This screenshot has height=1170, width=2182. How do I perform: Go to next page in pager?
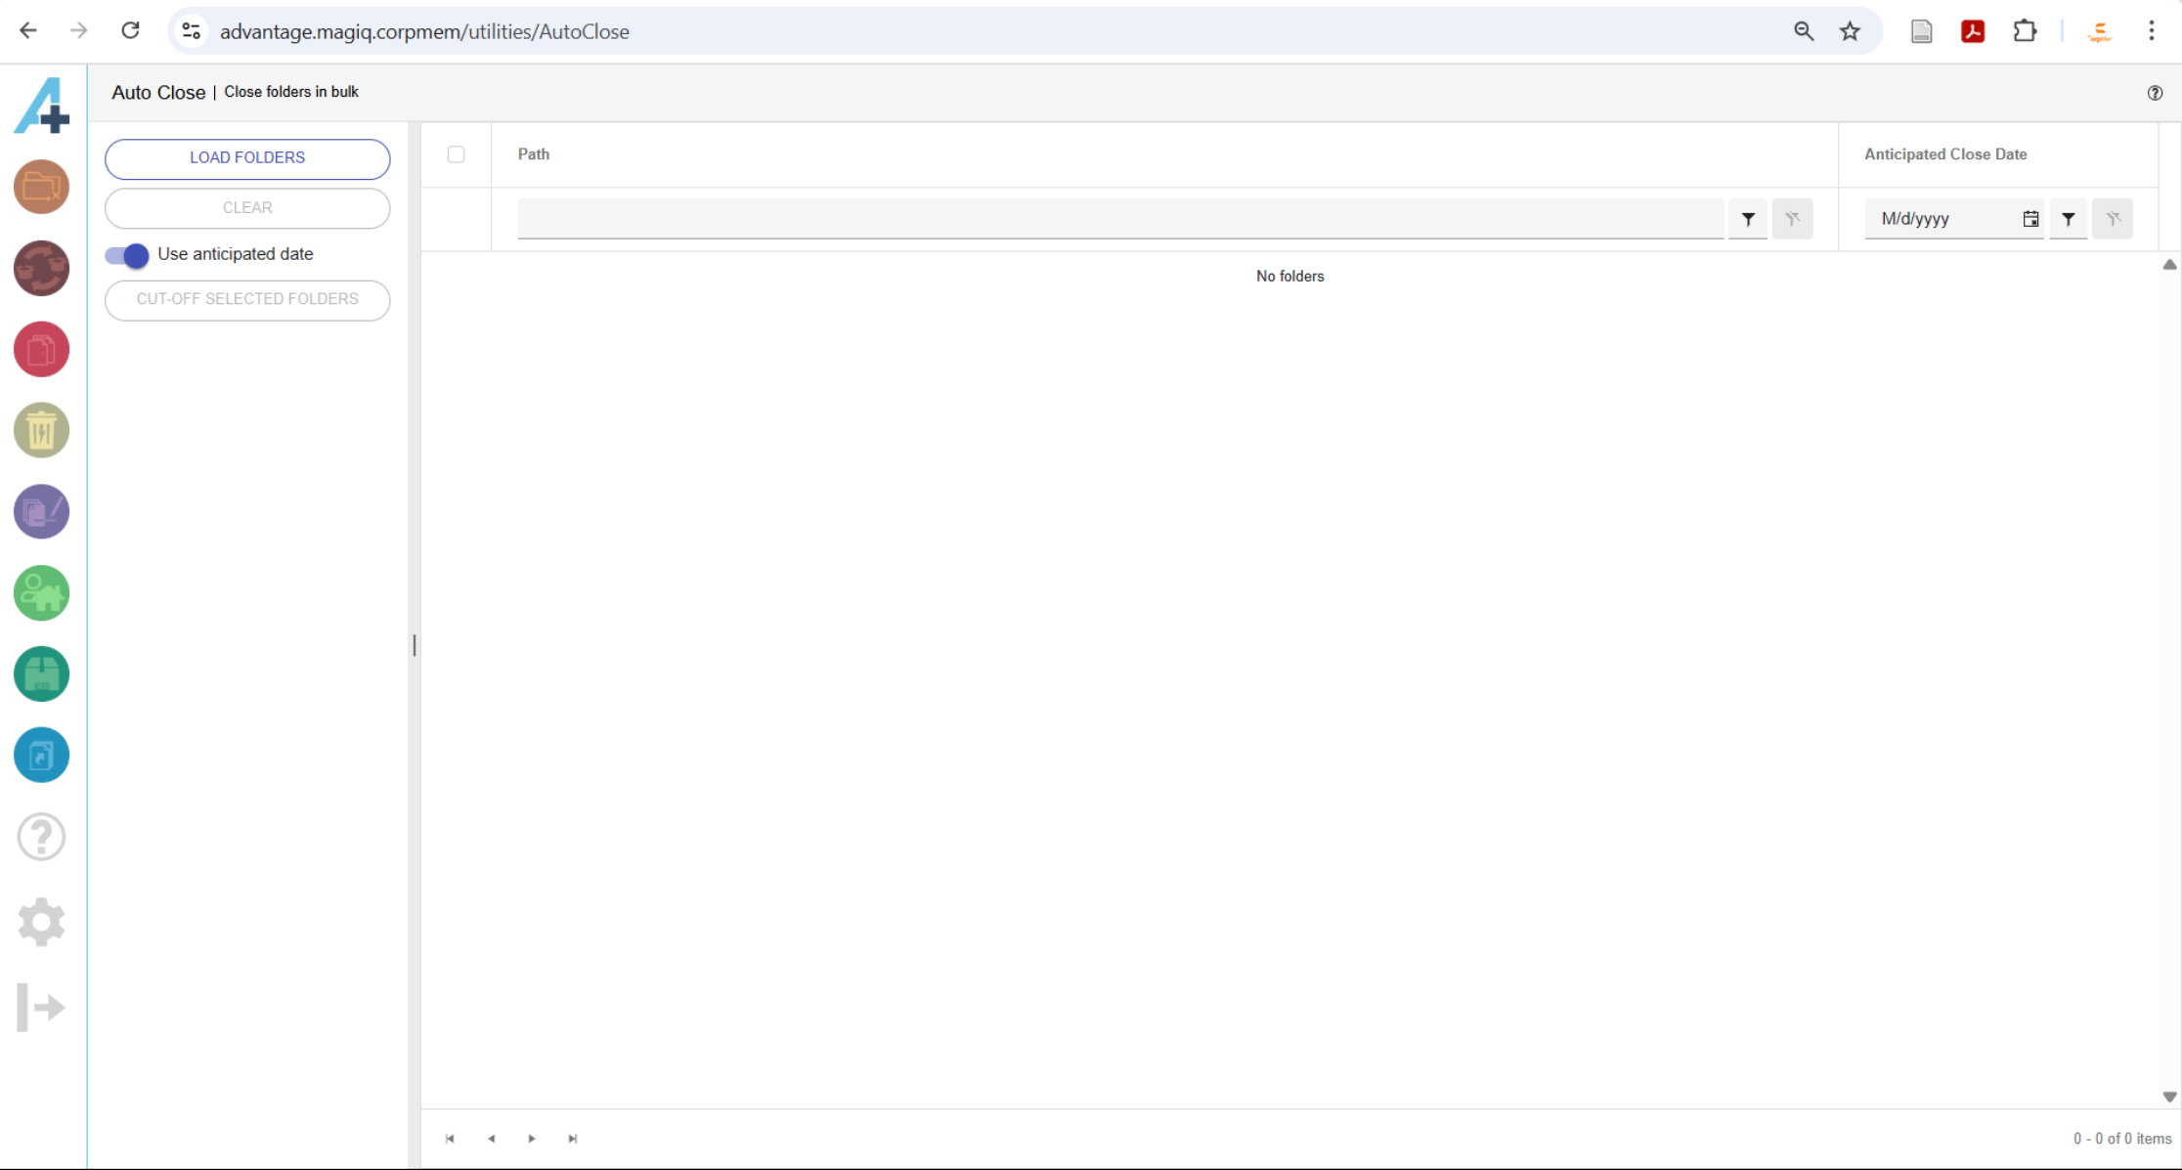(x=532, y=1139)
